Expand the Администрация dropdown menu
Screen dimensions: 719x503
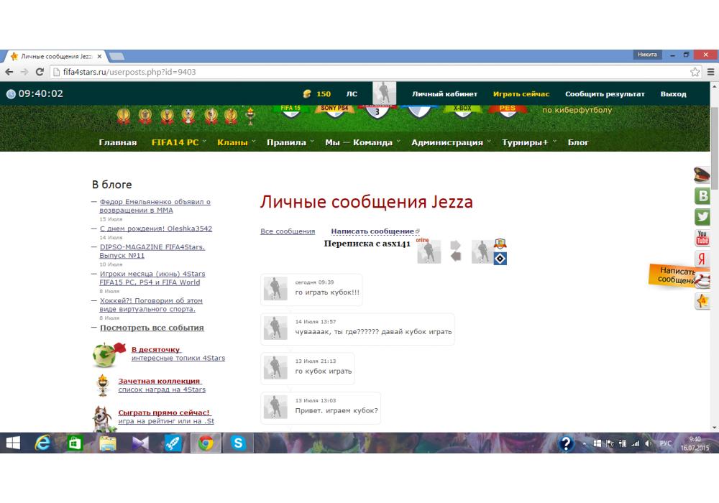451,142
